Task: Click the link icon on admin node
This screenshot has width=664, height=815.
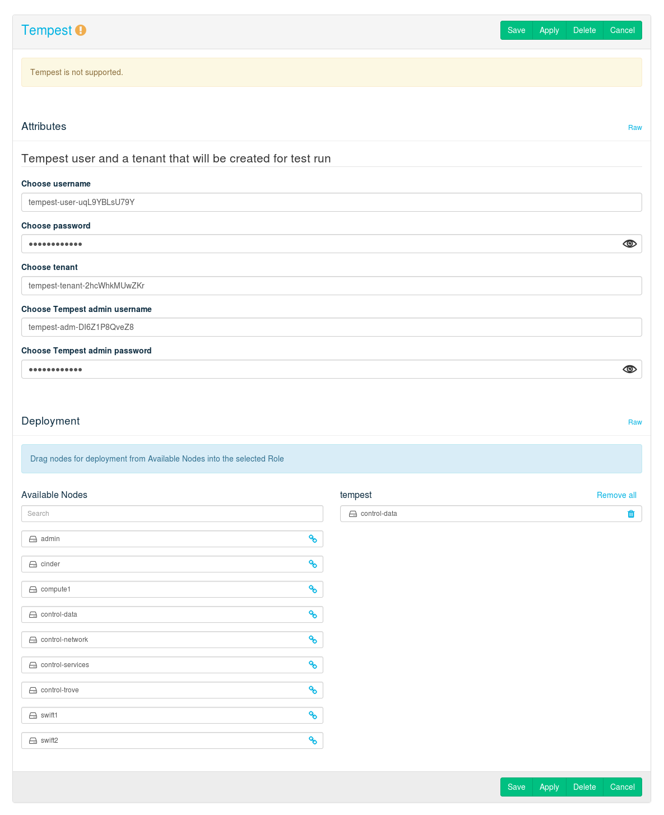Action: tap(313, 539)
